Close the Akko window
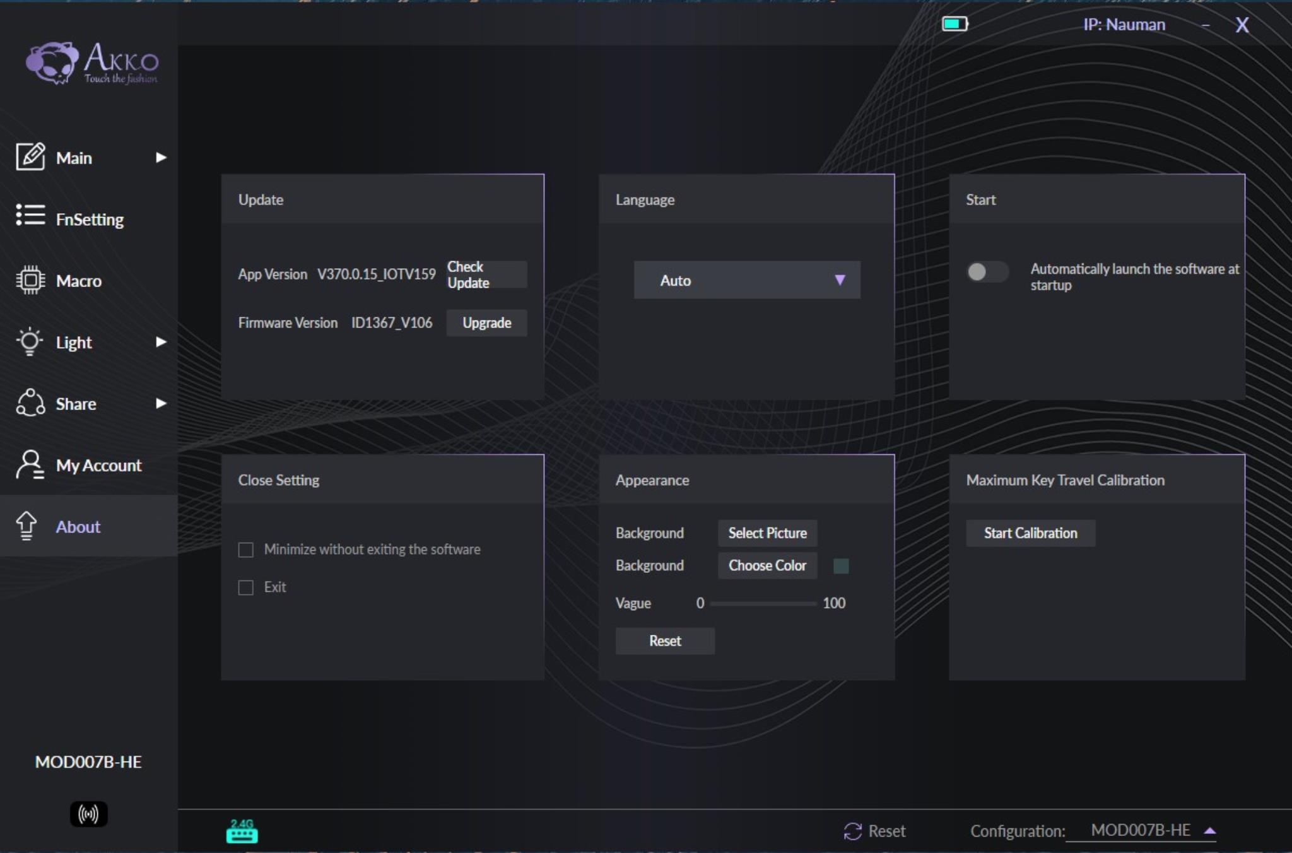 pos(1242,25)
